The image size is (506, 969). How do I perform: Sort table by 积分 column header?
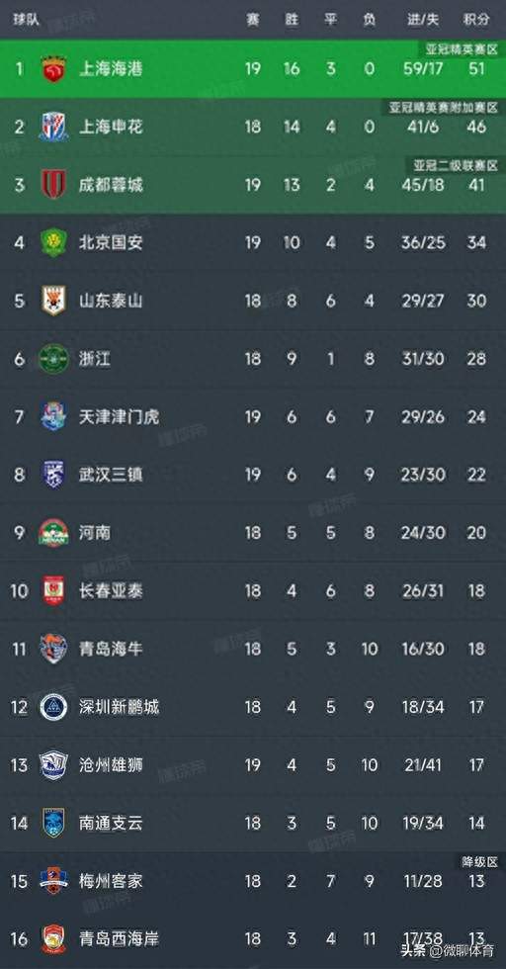pos(476,20)
